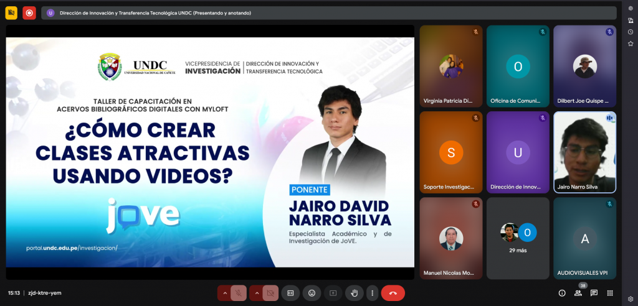The image size is (638, 306).
Task: Click muted mic icon on Oficina de Comuni tile
Action: click(543, 32)
